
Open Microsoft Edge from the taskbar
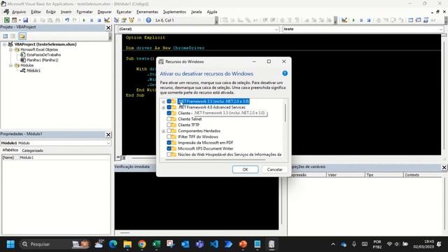pos(113,244)
